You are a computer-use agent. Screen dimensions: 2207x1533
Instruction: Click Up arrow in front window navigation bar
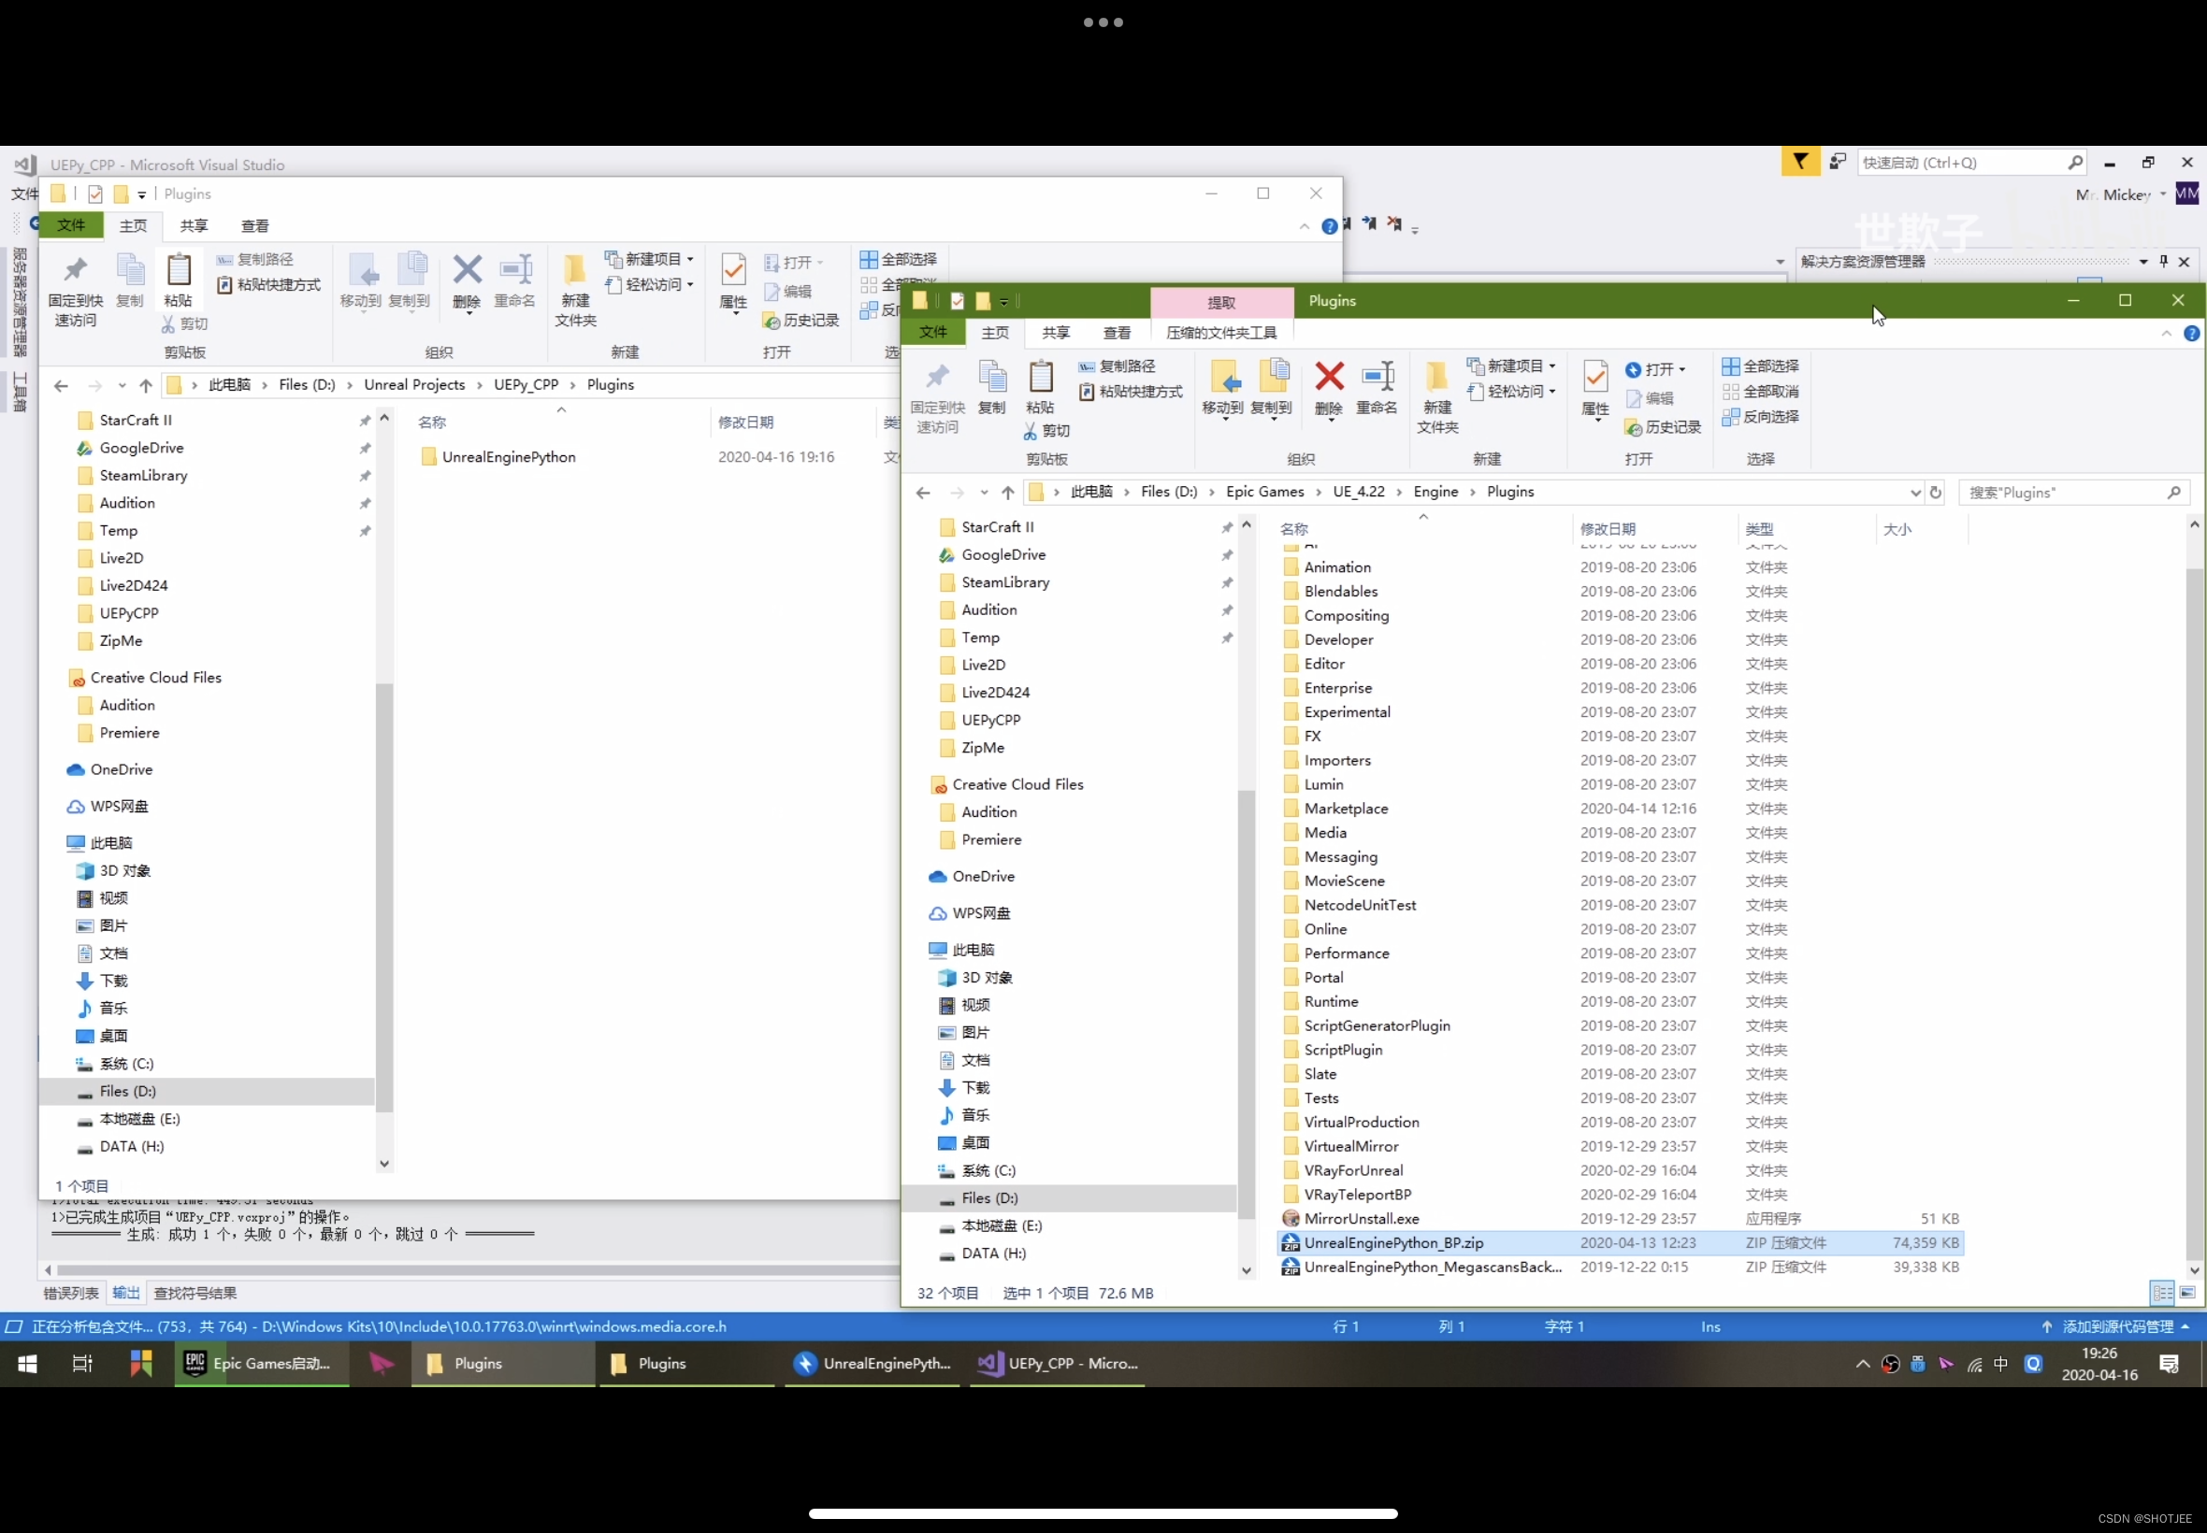[x=1007, y=492]
